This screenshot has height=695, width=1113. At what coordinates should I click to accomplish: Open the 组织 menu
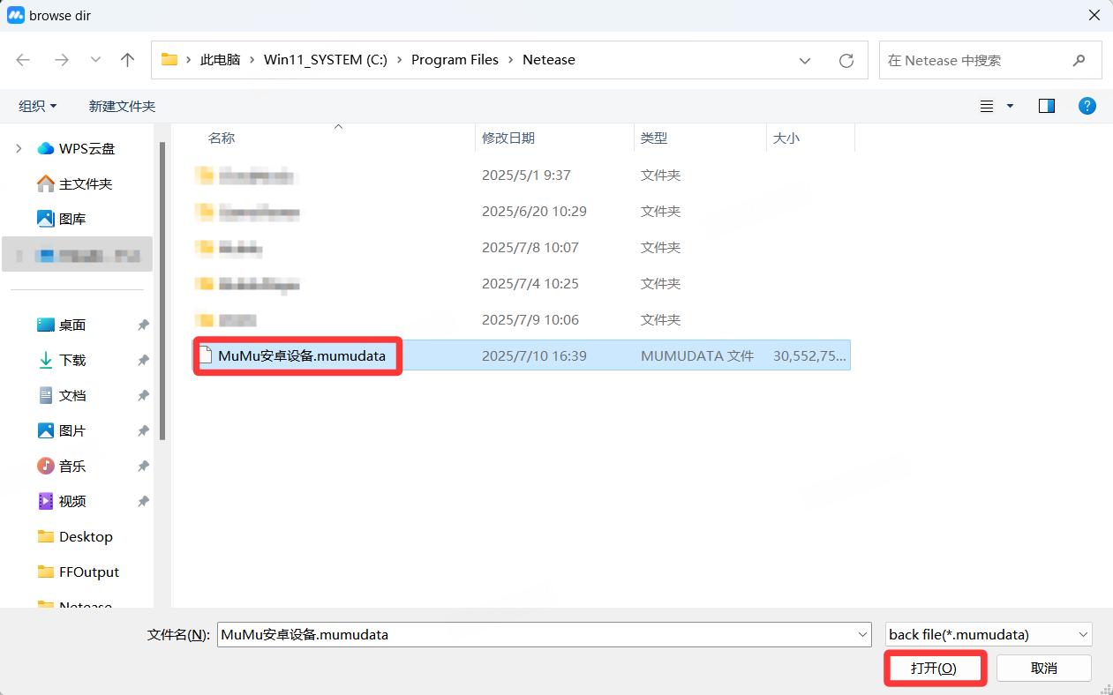[x=37, y=106]
